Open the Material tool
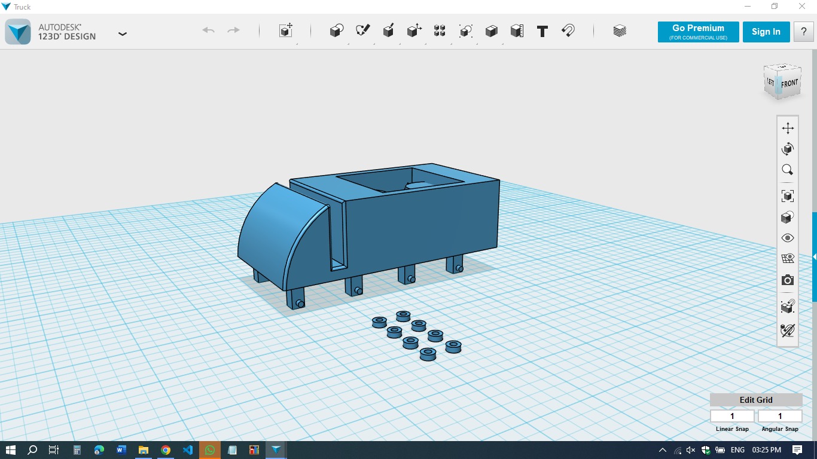The image size is (817, 459). point(620,30)
